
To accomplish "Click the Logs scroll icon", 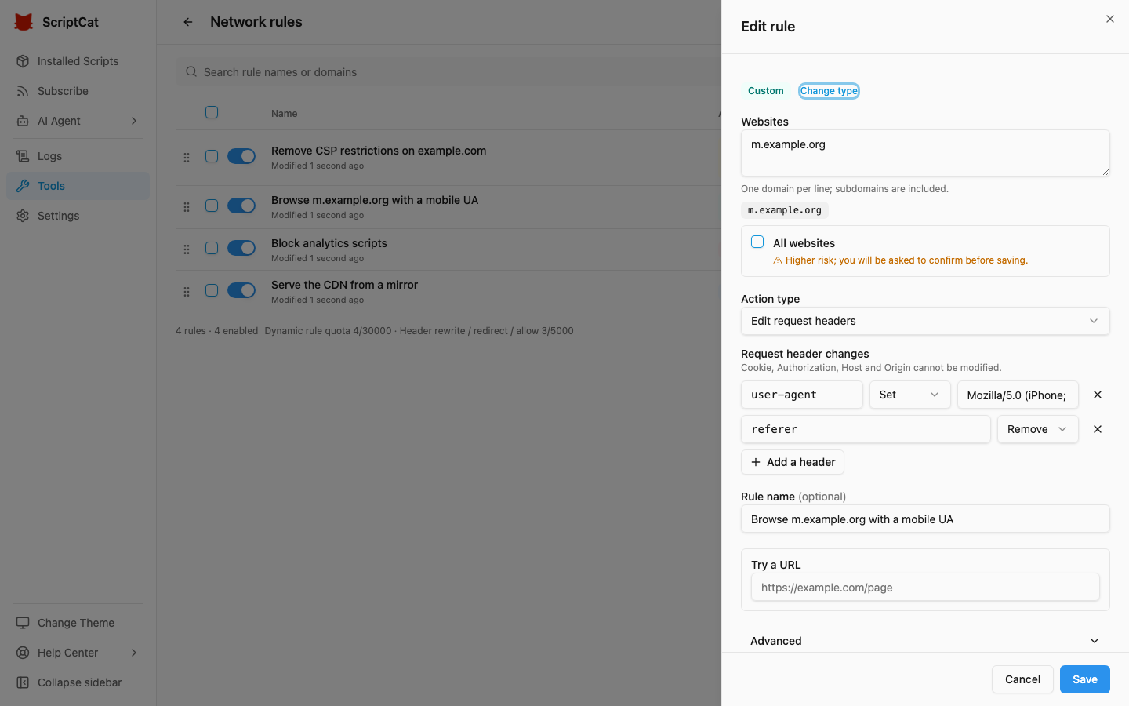I will tap(23, 156).
